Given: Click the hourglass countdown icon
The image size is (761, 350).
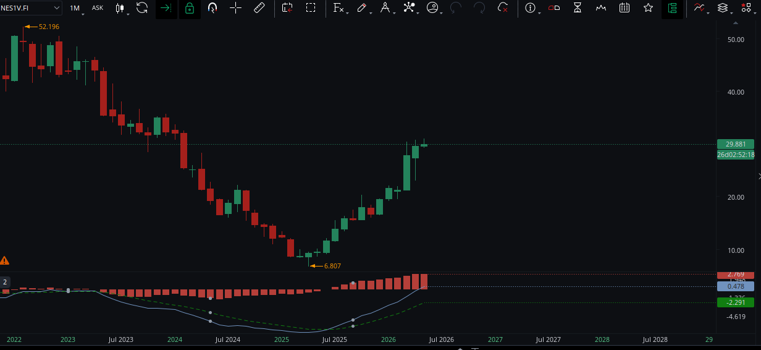Looking at the screenshot, I should point(578,8).
